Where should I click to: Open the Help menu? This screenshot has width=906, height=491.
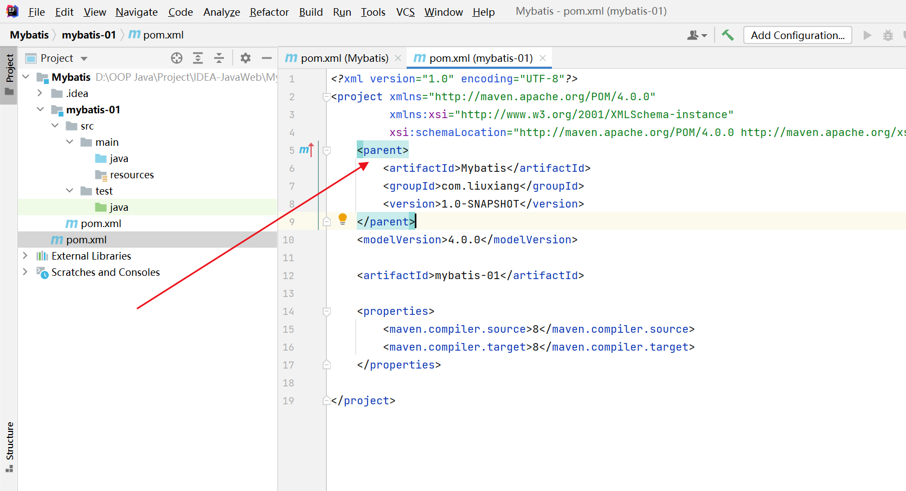click(x=484, y=12)
